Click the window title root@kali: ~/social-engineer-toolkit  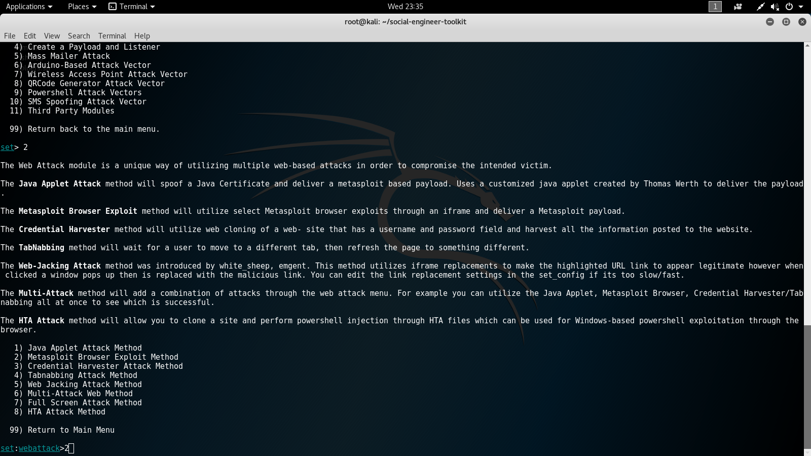tap(405, 22)
